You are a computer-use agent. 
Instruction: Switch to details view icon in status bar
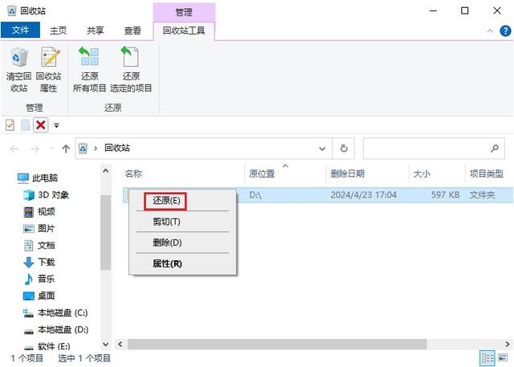point(487,358)
